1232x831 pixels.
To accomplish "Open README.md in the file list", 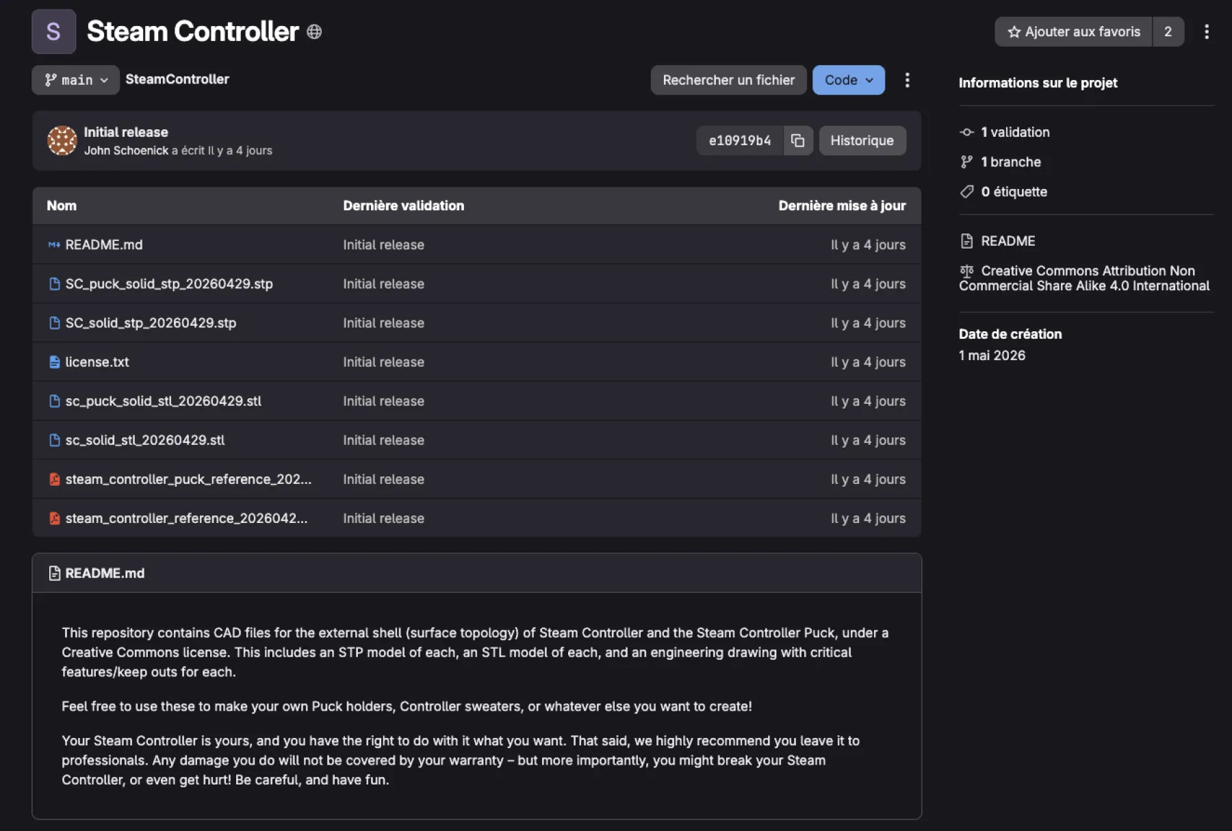I will (x=104, y=244).
